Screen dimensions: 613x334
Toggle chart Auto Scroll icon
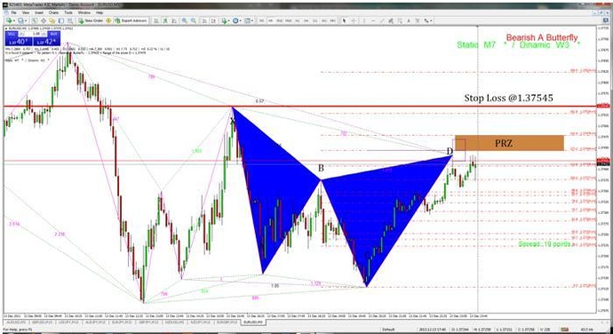pos(204,20)
